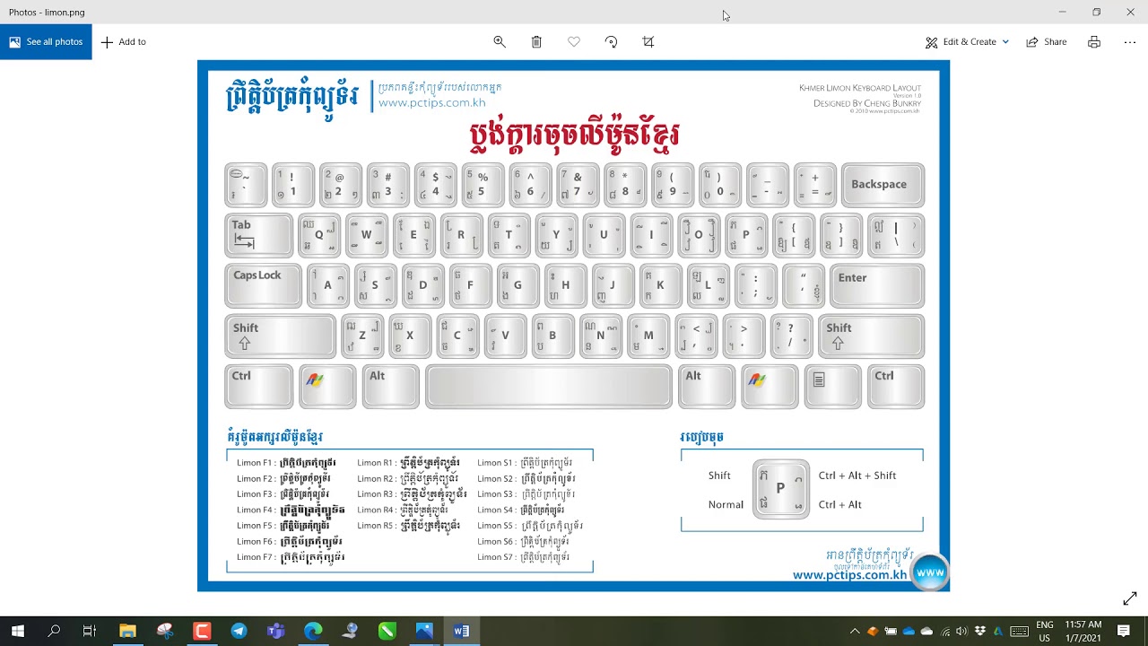
Task: Open File Explorer from taskbar
Action: [x=127, y=631]
